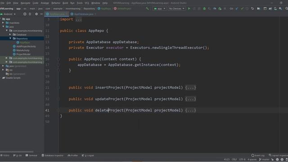The width and height of the screenshot is (288, 162).
Task: Open Project panel settings gear icon
Action: pos(36,14)
